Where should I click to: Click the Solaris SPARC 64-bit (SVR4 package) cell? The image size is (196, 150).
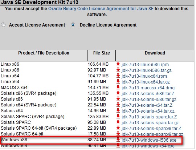tap(38, 128)
